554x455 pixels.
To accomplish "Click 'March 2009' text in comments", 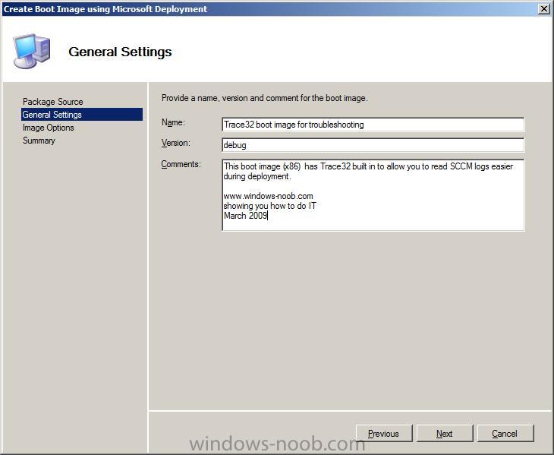I will (x=245, y=216).
